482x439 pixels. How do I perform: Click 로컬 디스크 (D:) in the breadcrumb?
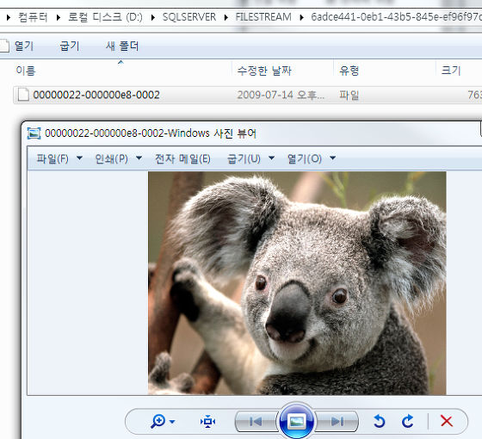coord(105,17)
